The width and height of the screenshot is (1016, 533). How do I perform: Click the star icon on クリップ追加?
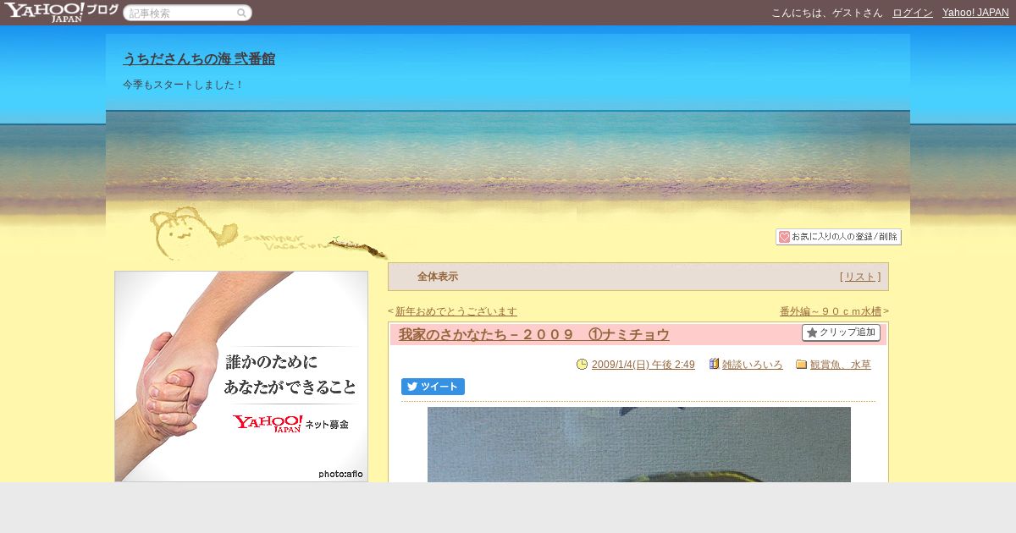click(812, 332)
